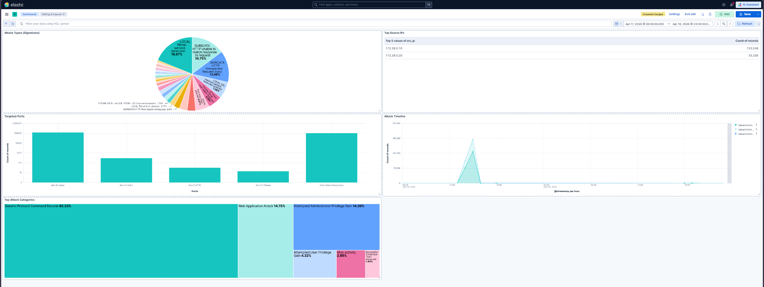
Task: Click the Refresh button
Action: click(x=744, y=24)
